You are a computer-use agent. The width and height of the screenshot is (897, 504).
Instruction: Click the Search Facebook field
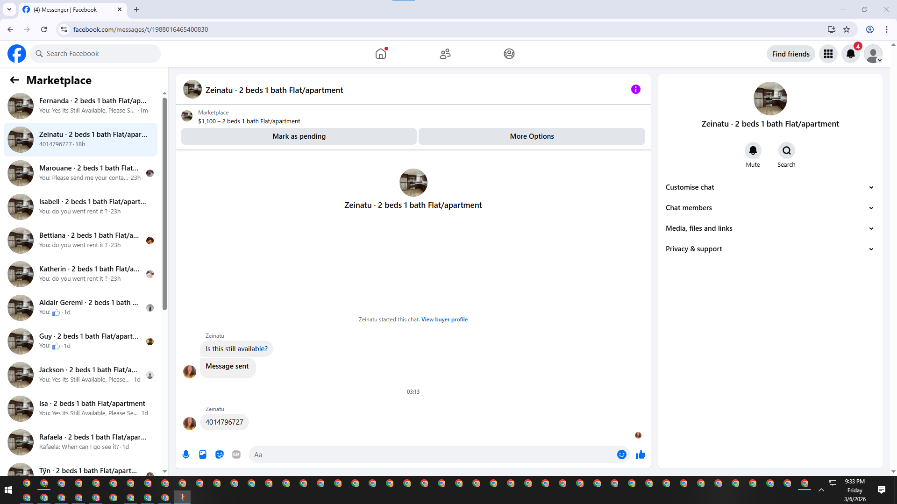[95, 54]
